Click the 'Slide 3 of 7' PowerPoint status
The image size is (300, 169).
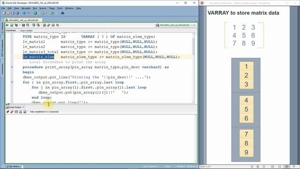pos(206,167)
